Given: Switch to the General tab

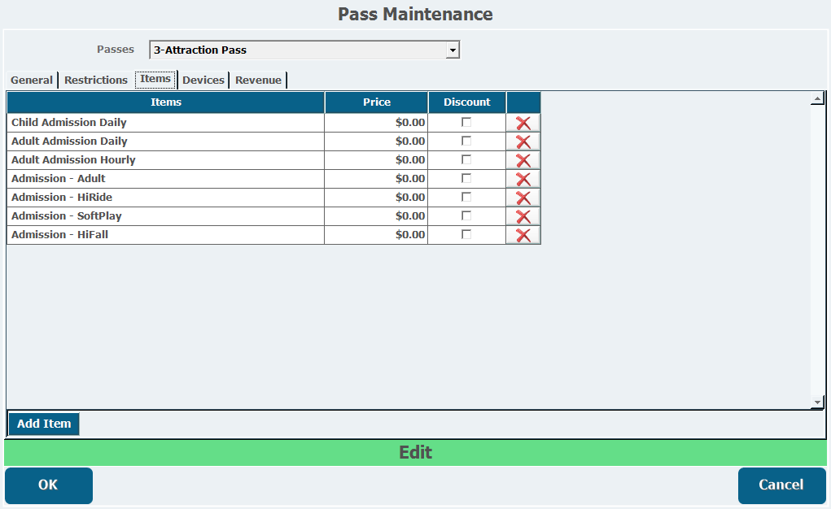Looking at the screenshot, I should 32,80.
